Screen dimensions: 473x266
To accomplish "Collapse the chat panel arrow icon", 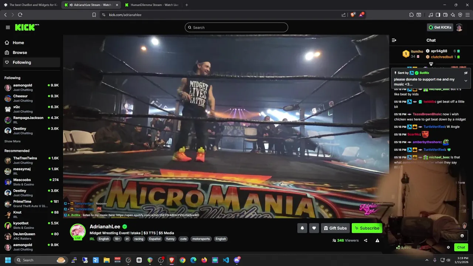I will point(394,40).
